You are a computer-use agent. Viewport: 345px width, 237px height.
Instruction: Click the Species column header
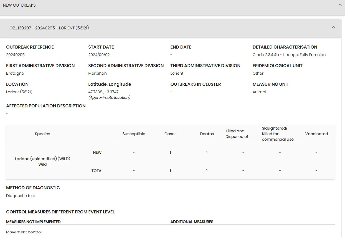42,134
